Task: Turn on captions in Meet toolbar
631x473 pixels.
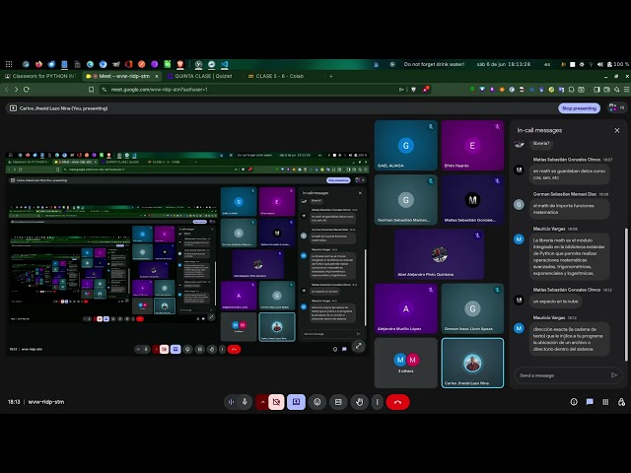Action: click(338, 402)
